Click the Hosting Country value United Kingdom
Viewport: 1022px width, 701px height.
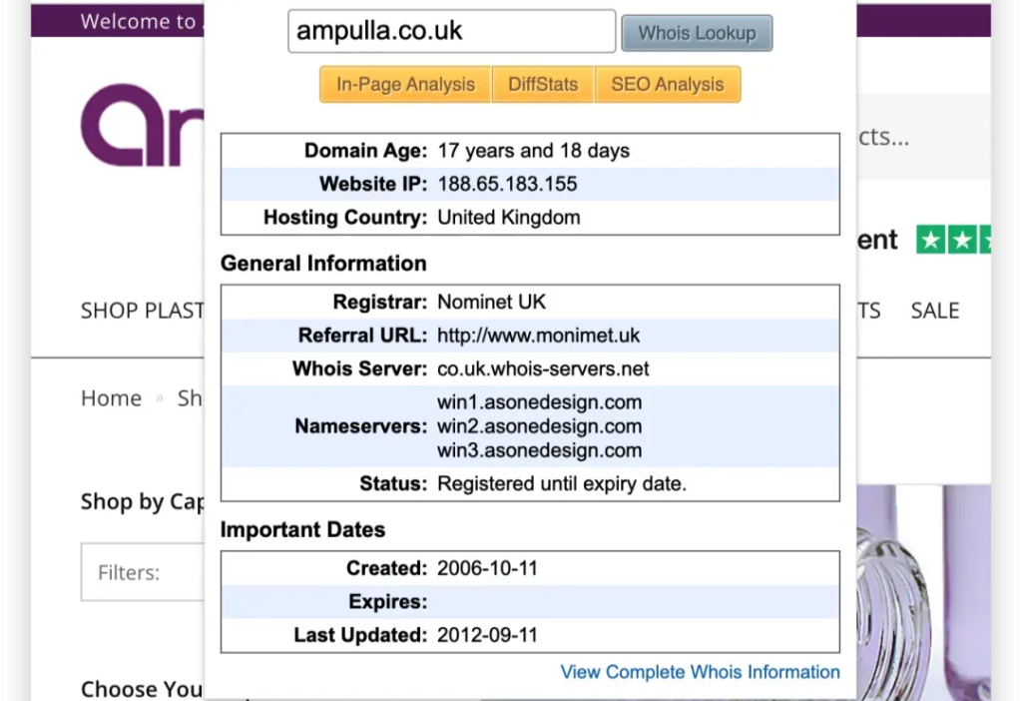pyautogui.click(x=508, y=217)
